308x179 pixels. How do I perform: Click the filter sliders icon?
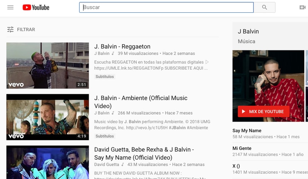10,29
